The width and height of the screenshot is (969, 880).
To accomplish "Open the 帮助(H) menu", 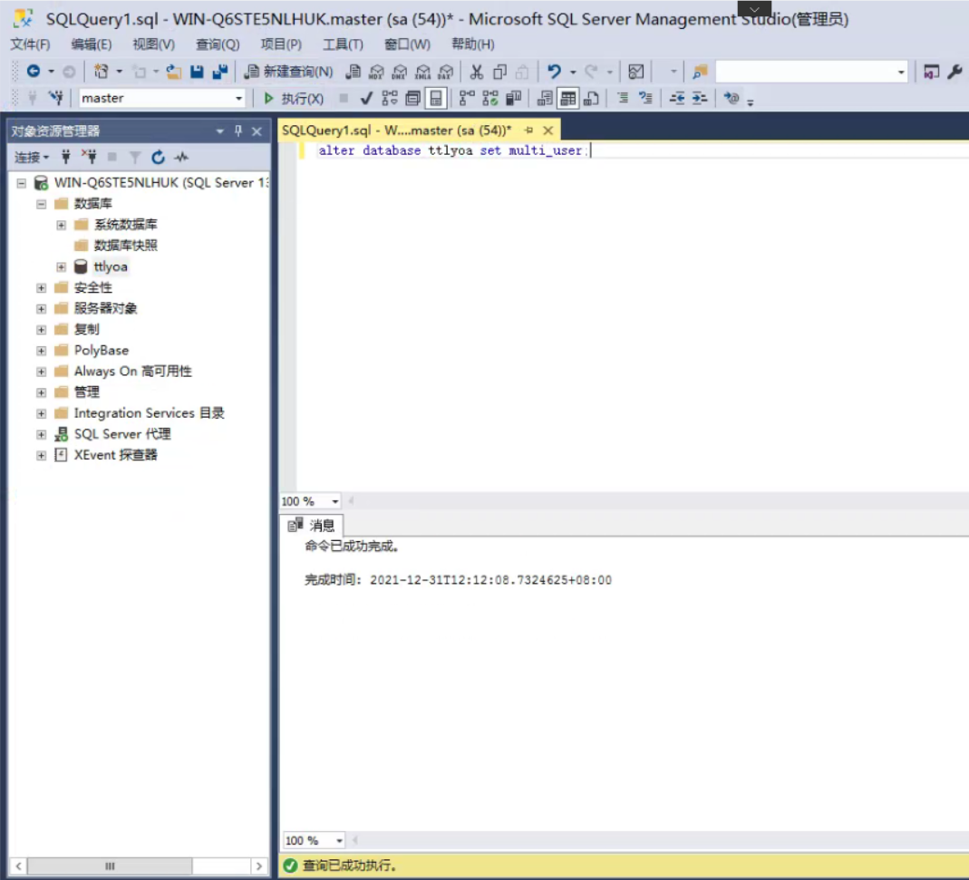I will click(x=473, y=44).
